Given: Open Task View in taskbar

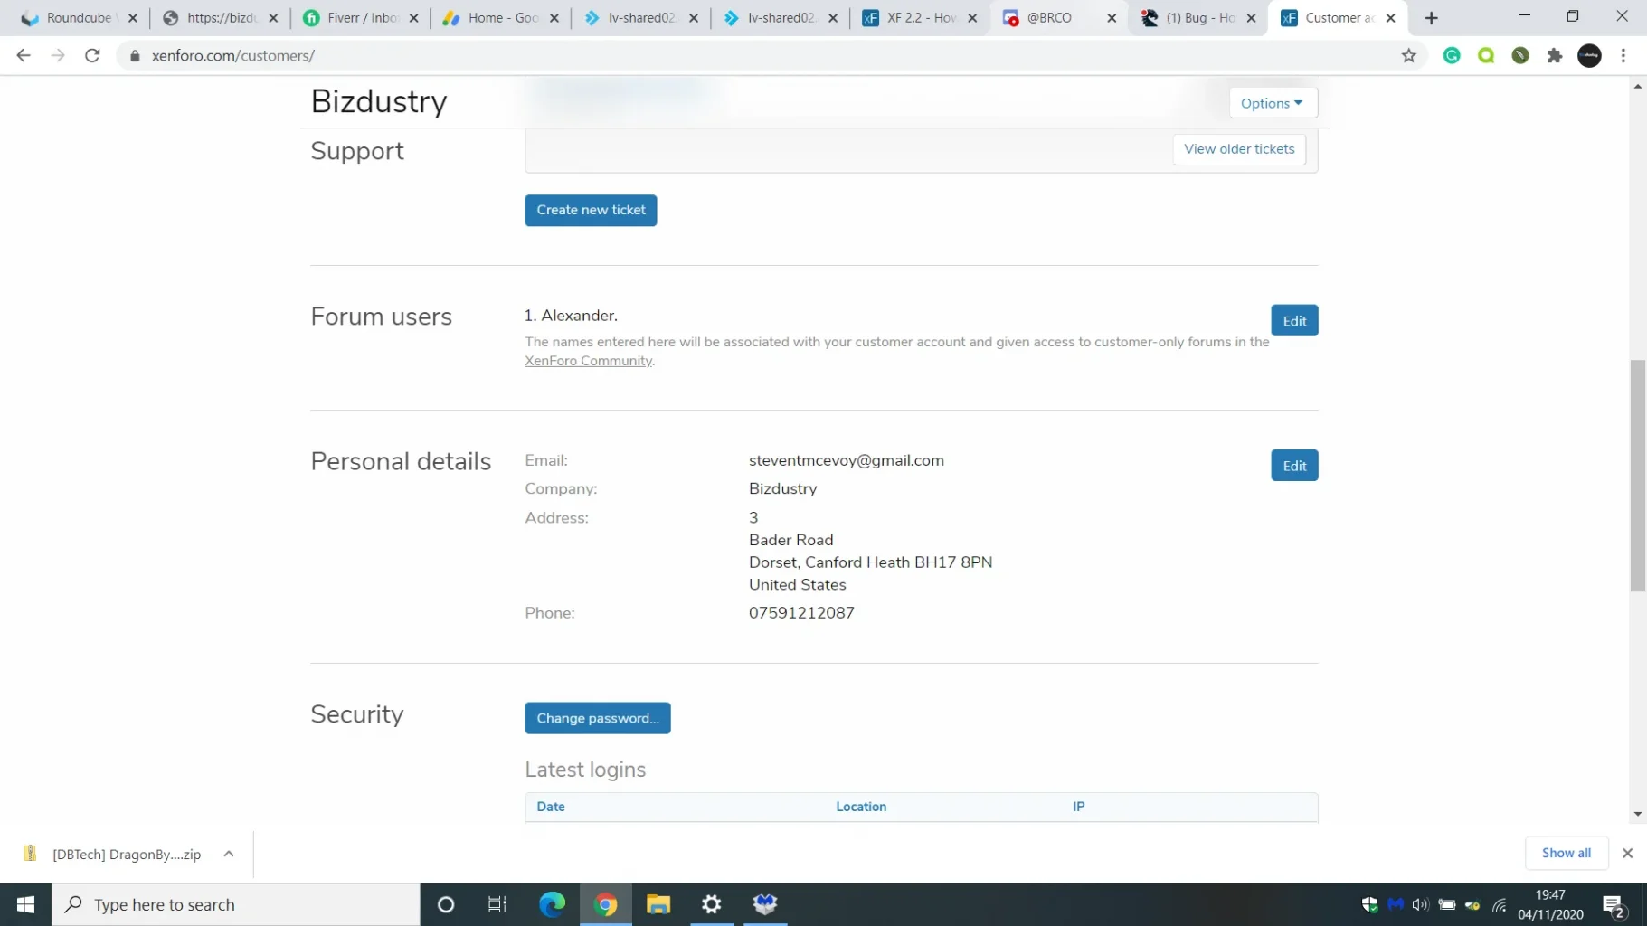Looking at the screenshot, I should coord(497,904).
